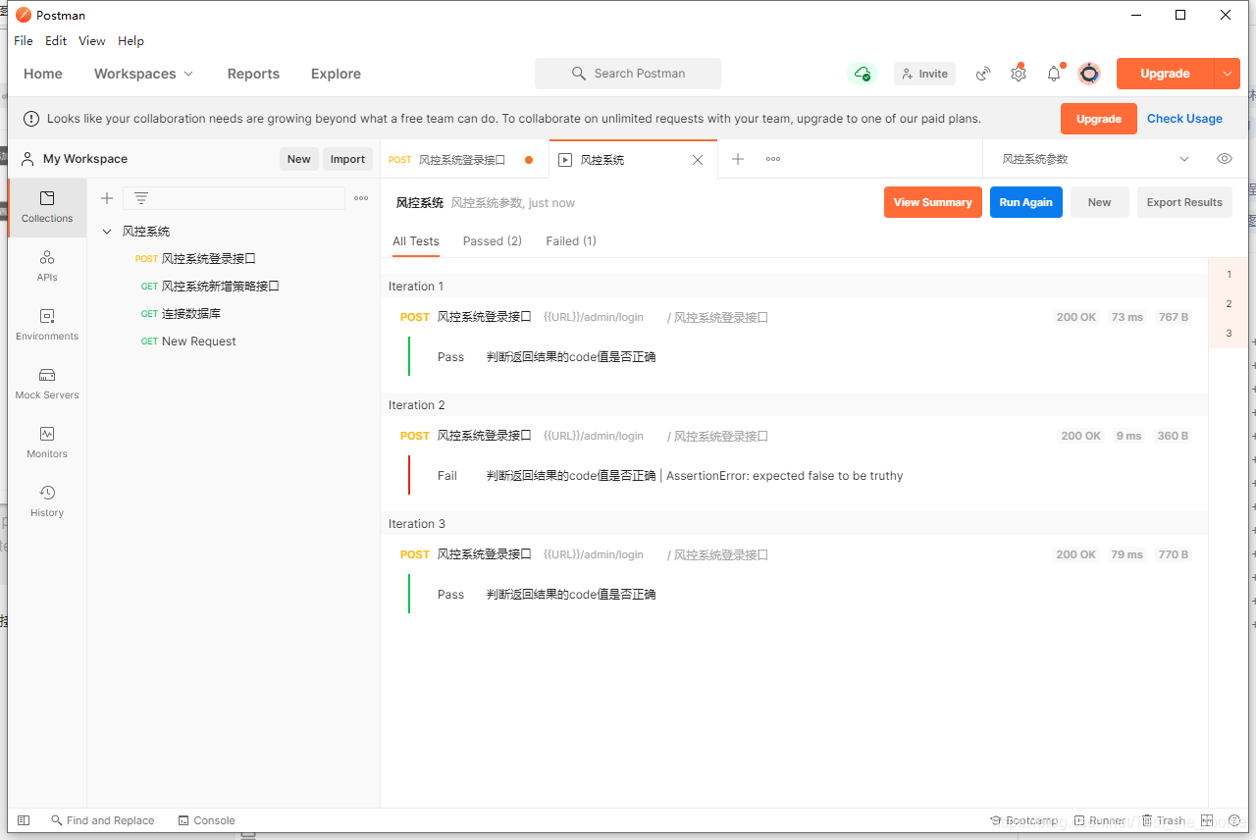Open the Collections sidebar panel

pyautogui.click(x=47, y=207)
